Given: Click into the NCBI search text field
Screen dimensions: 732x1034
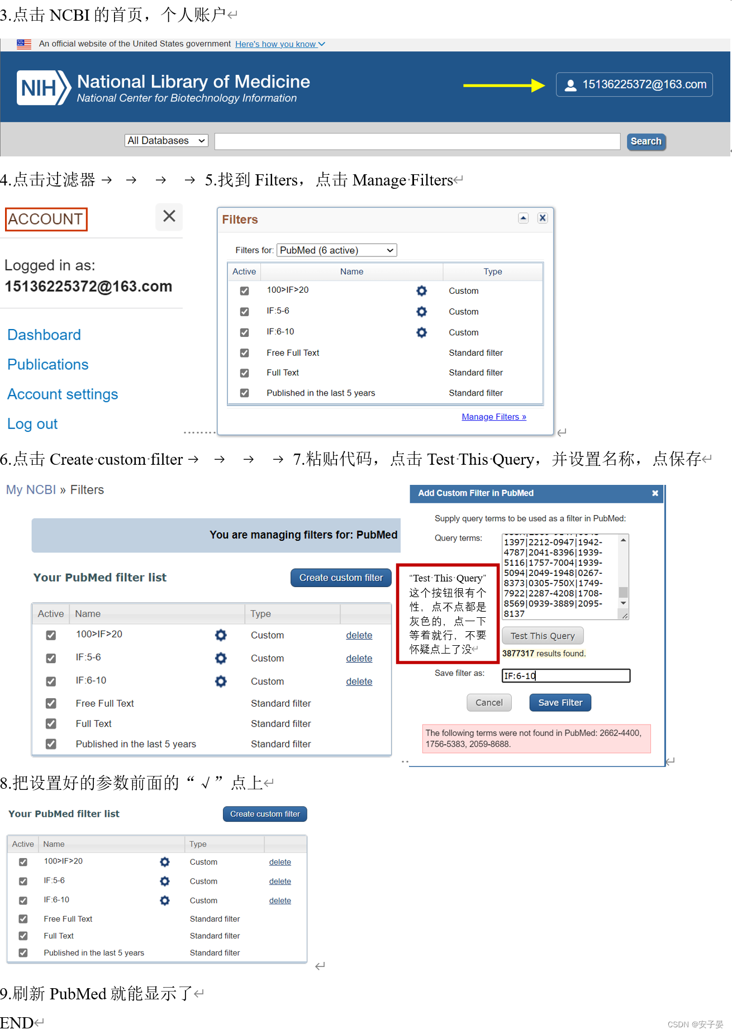Looking at the screenshot, I should click(x=417, y=141).
